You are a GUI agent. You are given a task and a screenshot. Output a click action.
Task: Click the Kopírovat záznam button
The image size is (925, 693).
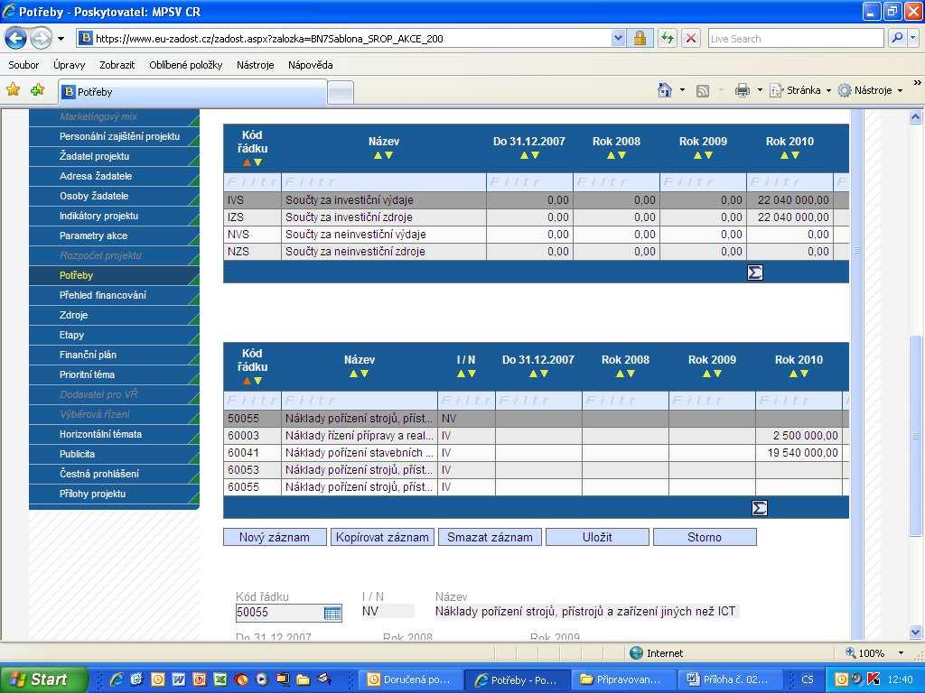pyautogui.click(x=382, y=537)
